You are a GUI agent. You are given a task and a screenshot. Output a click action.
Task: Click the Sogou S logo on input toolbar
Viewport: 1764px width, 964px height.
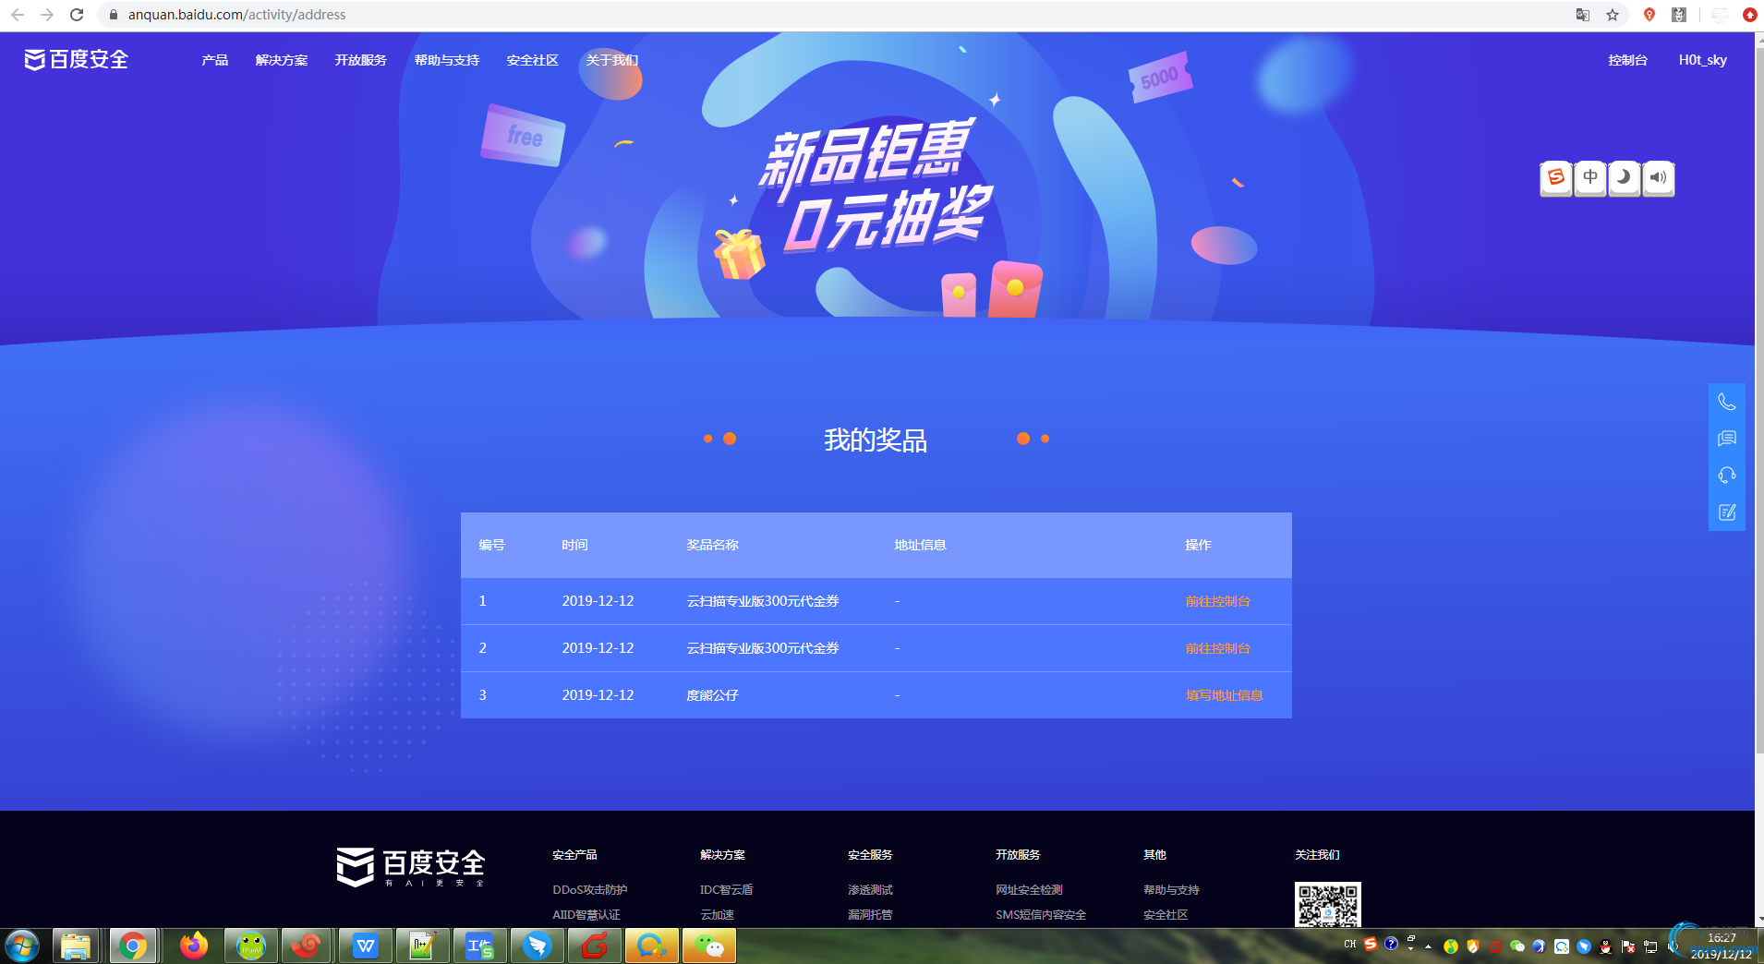(x=1556, y=177)
